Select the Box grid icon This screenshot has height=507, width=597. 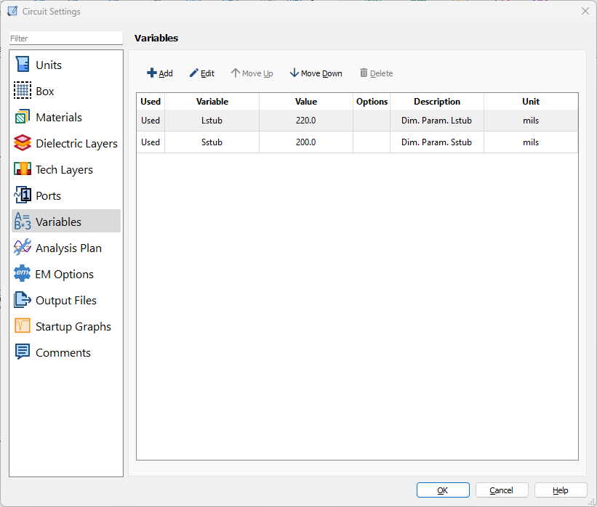(x=23, y=91)
